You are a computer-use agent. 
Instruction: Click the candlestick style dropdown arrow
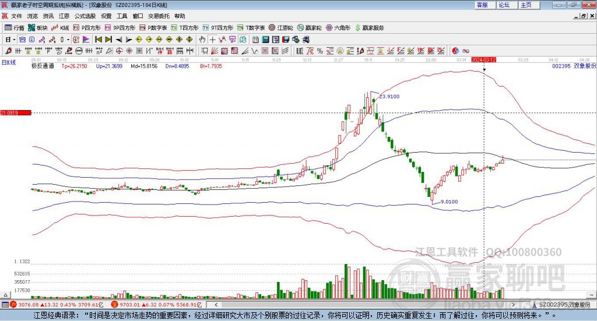(x=68, y=40)
